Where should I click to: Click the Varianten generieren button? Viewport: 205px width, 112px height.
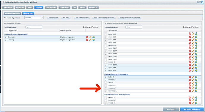click(x=192, y=109)
